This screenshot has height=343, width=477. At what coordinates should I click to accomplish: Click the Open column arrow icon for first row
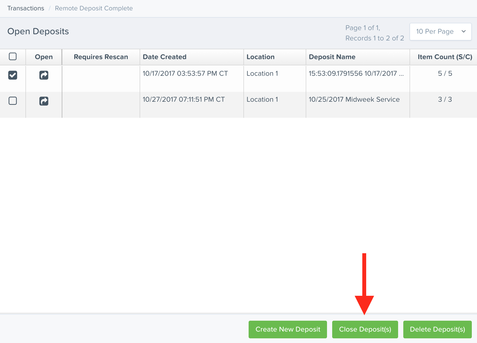point(44,75)
